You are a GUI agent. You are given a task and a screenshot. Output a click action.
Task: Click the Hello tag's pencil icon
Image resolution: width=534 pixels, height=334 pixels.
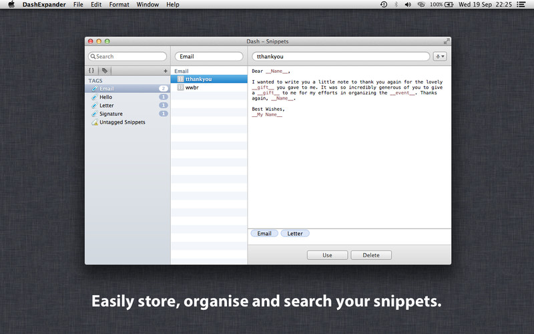(x=95, y=97)
